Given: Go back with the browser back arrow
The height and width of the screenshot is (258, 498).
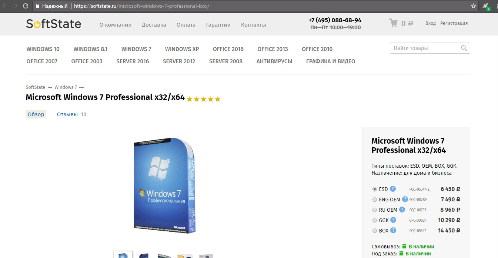Looking at the screenshot, I should [x=5, y=6].
